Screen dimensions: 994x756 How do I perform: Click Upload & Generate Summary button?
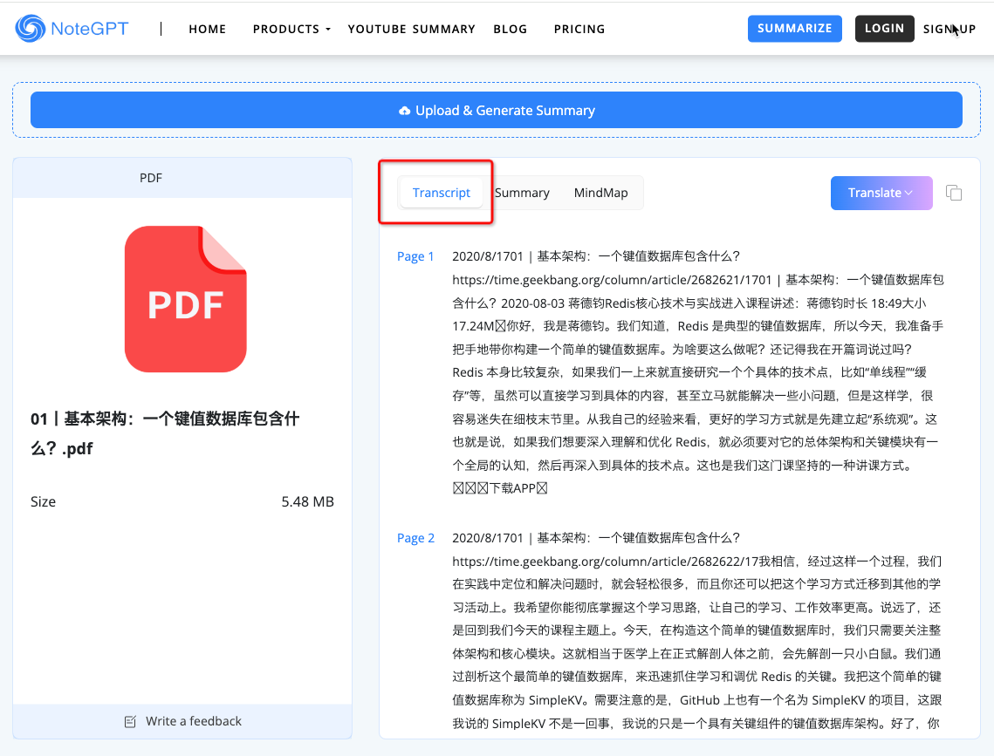(x=497, y=110)
